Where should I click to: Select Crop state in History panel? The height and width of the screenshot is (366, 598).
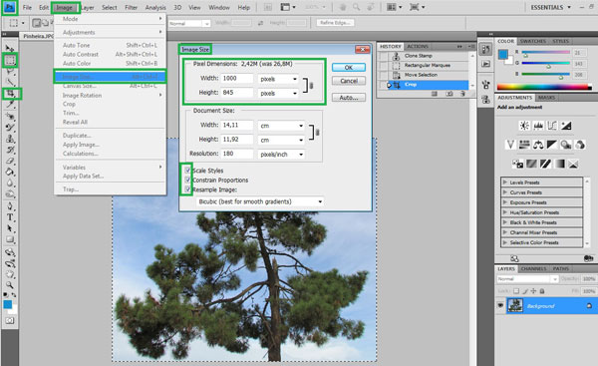click(x=428, y=85)
